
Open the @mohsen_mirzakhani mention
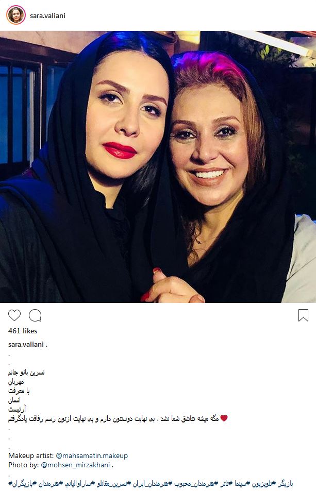click(75, 465)
